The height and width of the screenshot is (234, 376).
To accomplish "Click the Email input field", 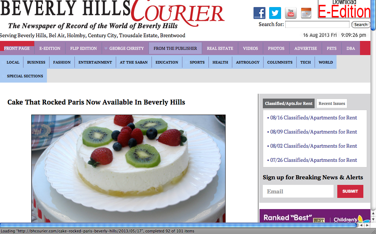I will pyautogui.click(x=298, y=191).
